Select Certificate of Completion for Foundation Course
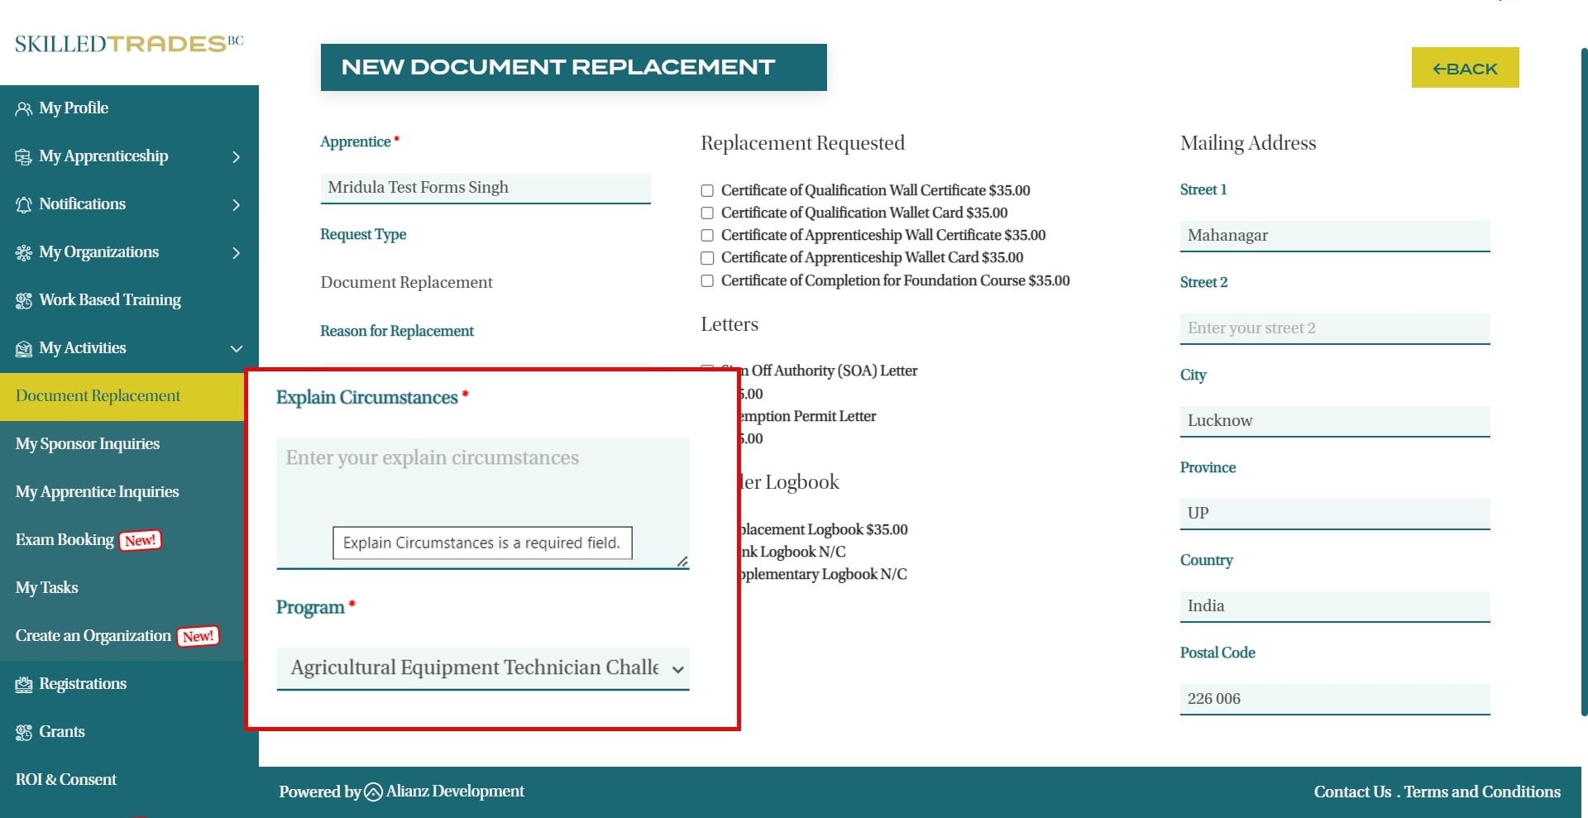1588x818 pixels. pos(707,281)
